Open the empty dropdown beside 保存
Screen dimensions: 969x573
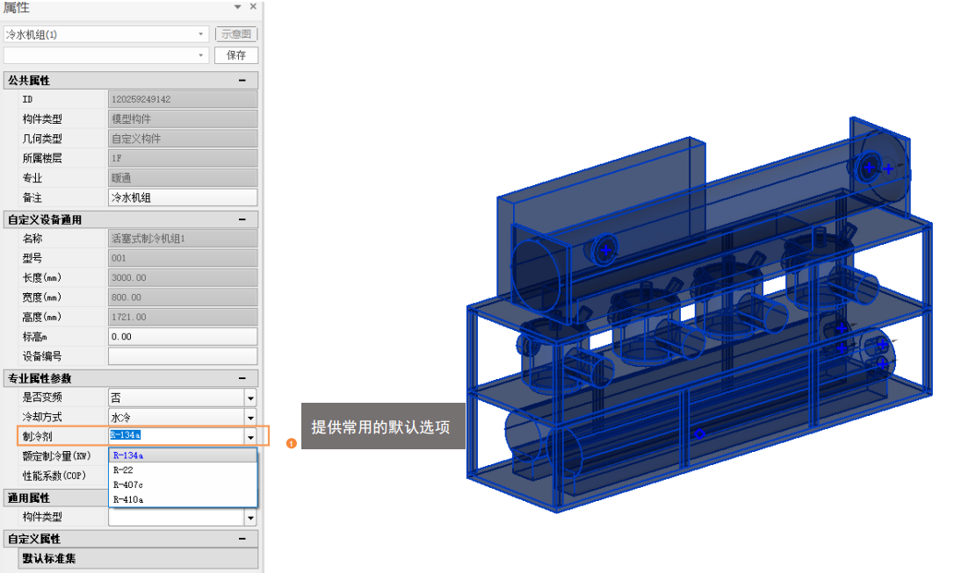(201, 55)
